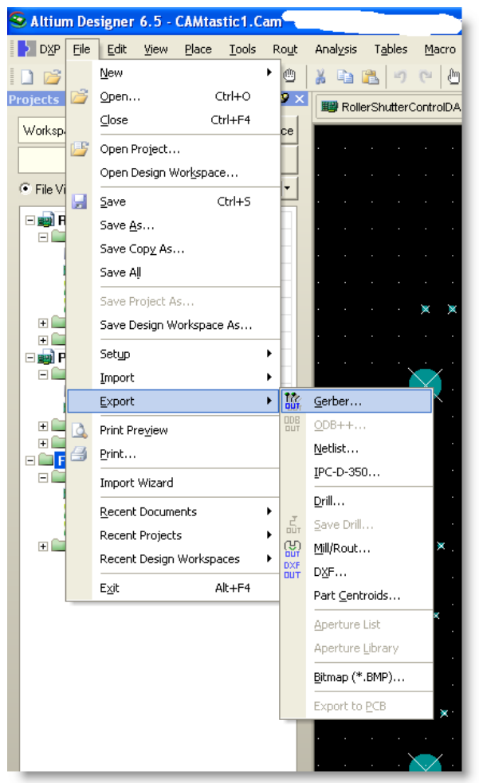483x783 pixels.
Task: Click the Undo arrow toolbar icon
Action: coord(399,76)
